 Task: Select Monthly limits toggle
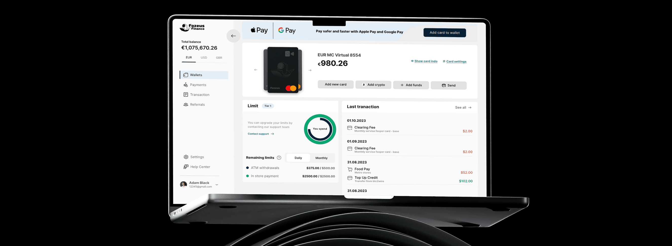(321, 158)
